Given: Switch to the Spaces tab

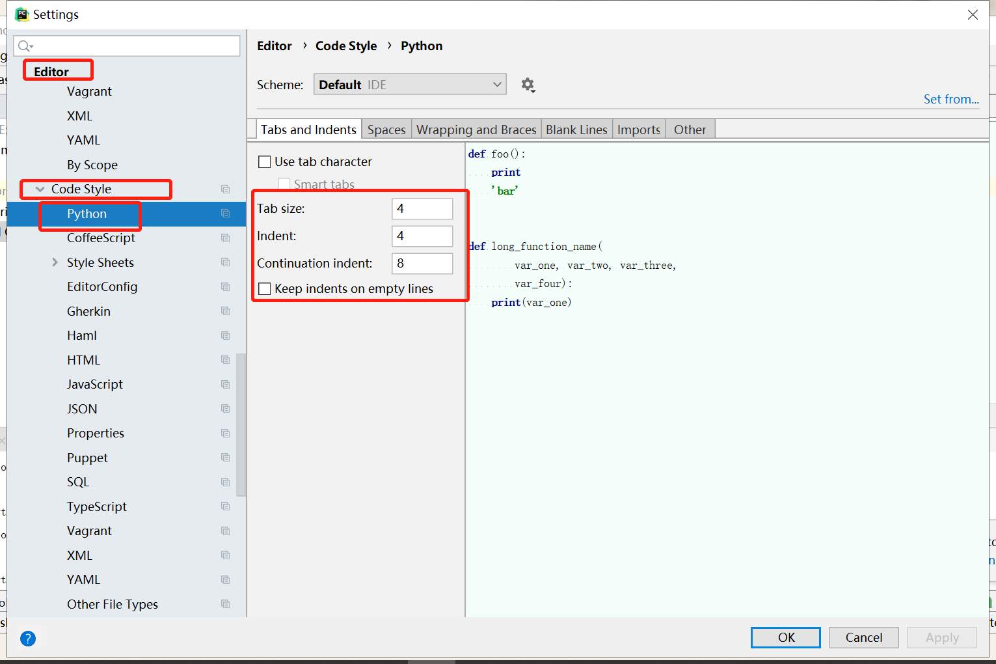Looking at the screenshot, I should 386,130.
